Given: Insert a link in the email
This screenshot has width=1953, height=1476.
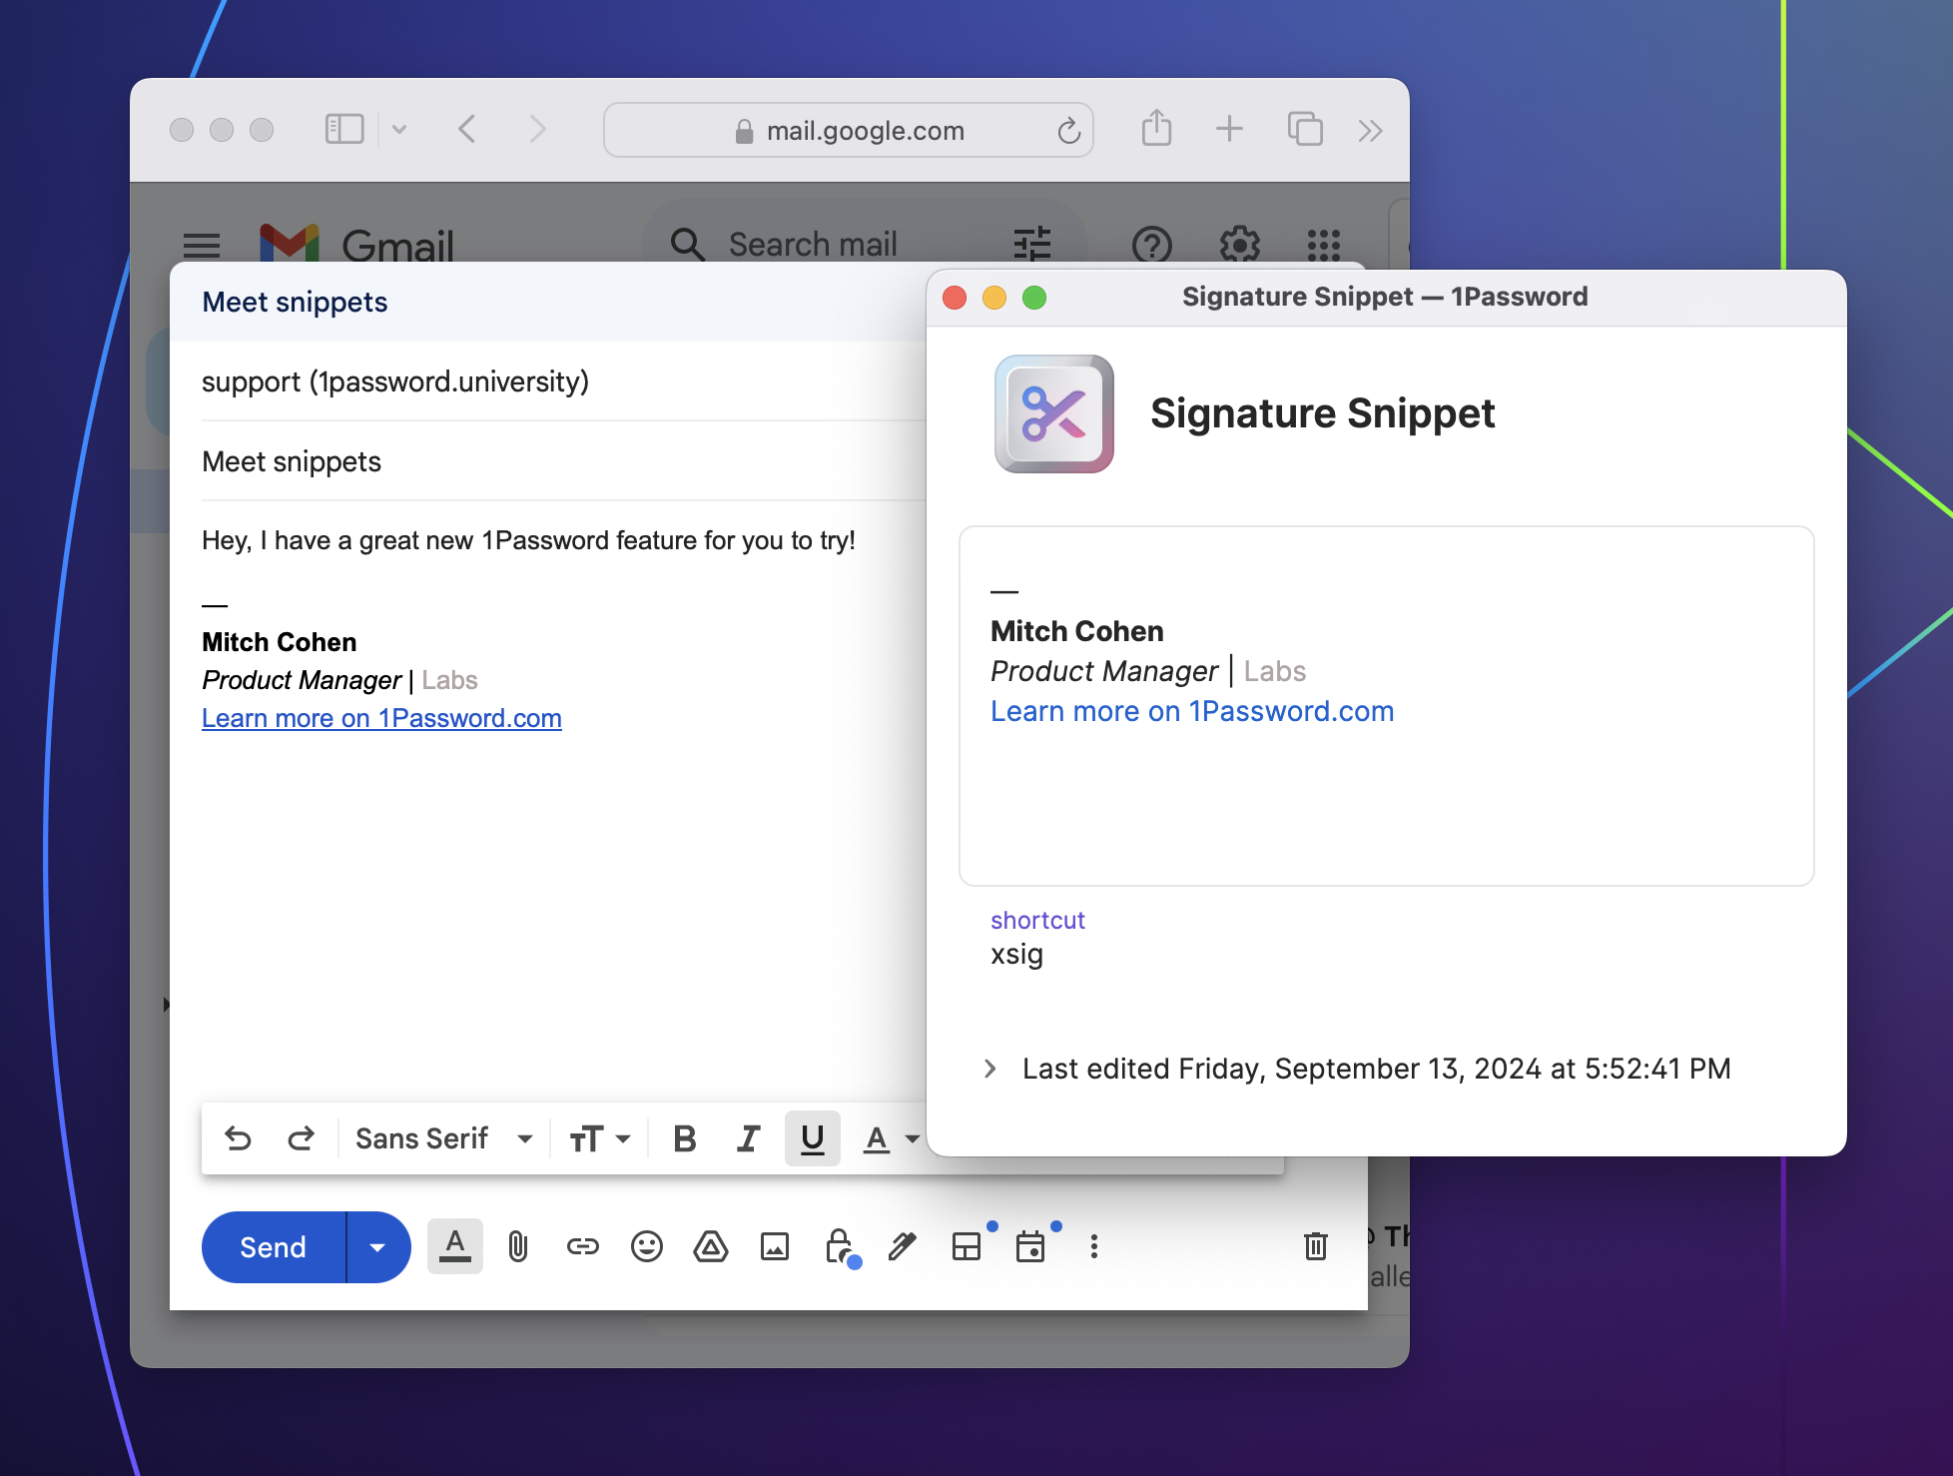Looking at the screenshot, I should [583, 1246].
